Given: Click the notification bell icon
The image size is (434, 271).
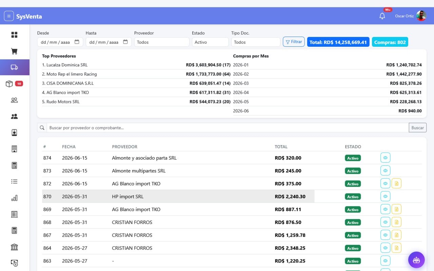Looking at the screenshot, I should (x=382, y=16).
